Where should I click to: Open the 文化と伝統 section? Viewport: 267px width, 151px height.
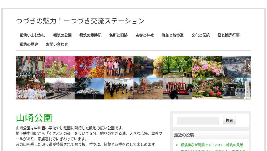coord(201,35)
